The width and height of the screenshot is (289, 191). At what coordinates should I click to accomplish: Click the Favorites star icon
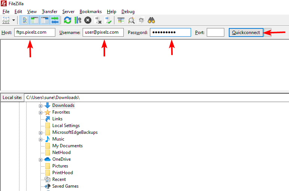click(47, 112)
